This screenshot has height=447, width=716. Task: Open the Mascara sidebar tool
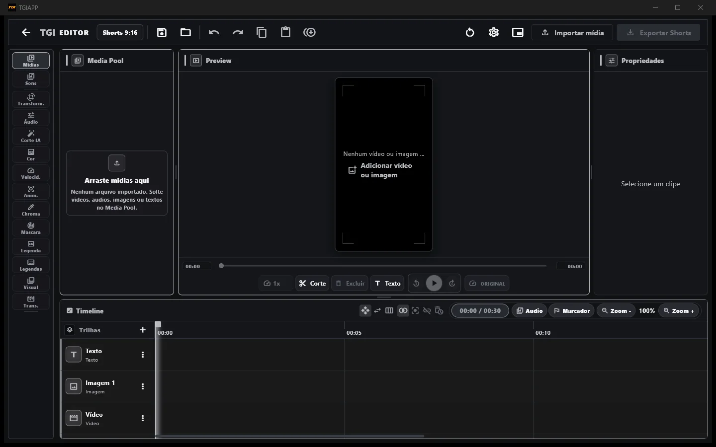31,228
